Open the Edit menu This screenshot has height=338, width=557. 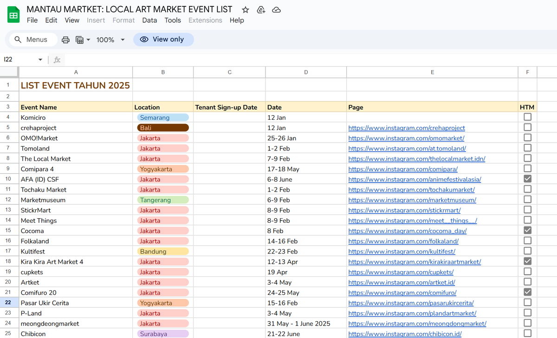click(x=51, y=20)
